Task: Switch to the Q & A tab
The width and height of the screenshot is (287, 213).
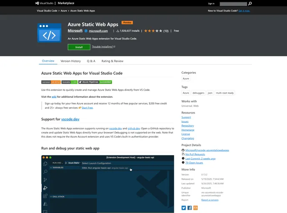Action: click(91, 61)
